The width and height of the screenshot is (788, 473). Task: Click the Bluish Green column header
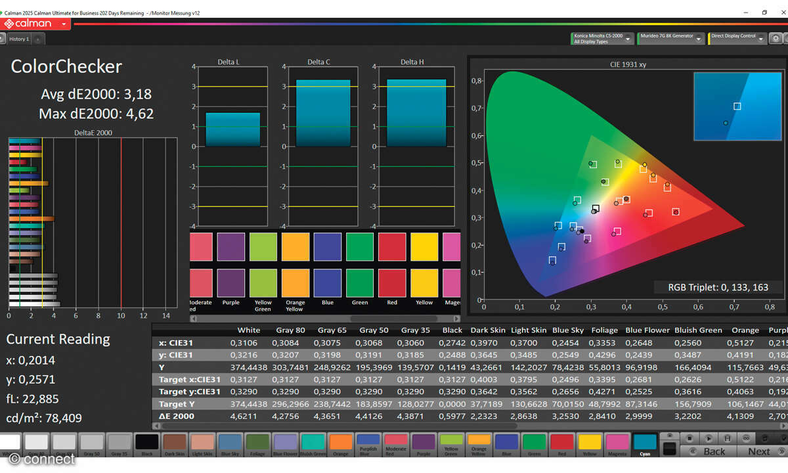[698, 330]
